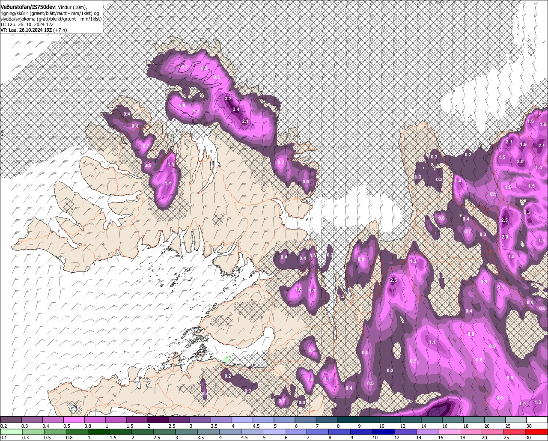Select the dark blue bottom-row swatch labeled 10
This screenshot has height=441, width=548.
[x=384, y=432]
